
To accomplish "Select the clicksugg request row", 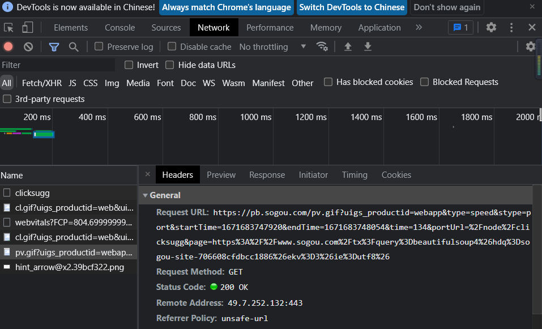I will tap(69, 193).
